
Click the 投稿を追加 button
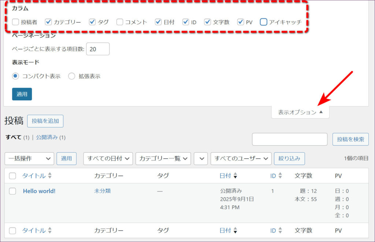[45, 121]
